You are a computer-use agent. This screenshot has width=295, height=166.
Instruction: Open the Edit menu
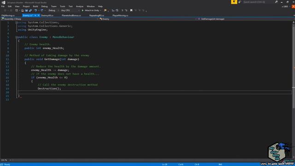pyautogui.click(x=10, y=6)
